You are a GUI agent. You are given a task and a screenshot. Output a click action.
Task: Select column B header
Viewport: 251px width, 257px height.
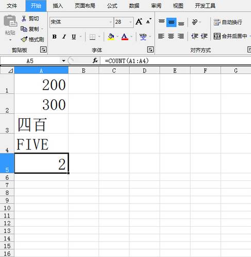coord(83,70)
